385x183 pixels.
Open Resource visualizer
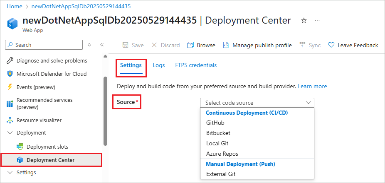[x=39, y=120]
